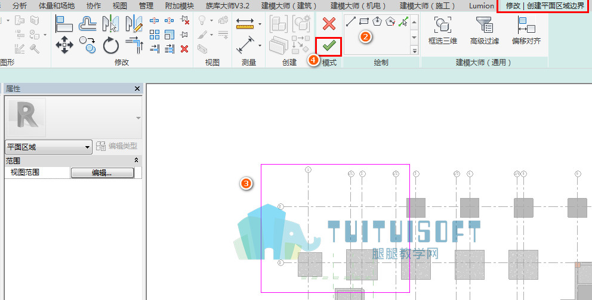
Task: Open the 偏移对齐 tool
Action: (526, 30)
